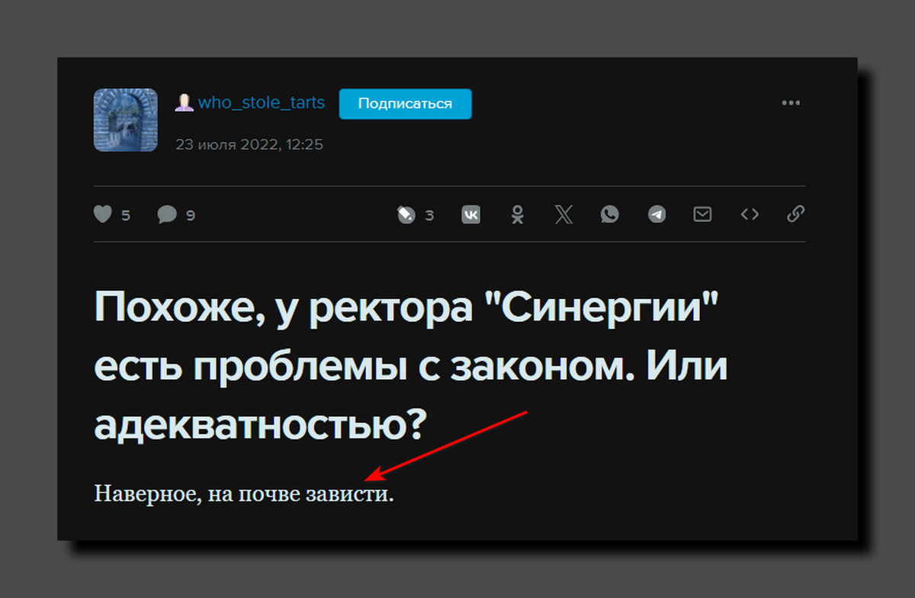Click the comment count 9
This screenshot has width=915, height=598.
tap(191, 216)
